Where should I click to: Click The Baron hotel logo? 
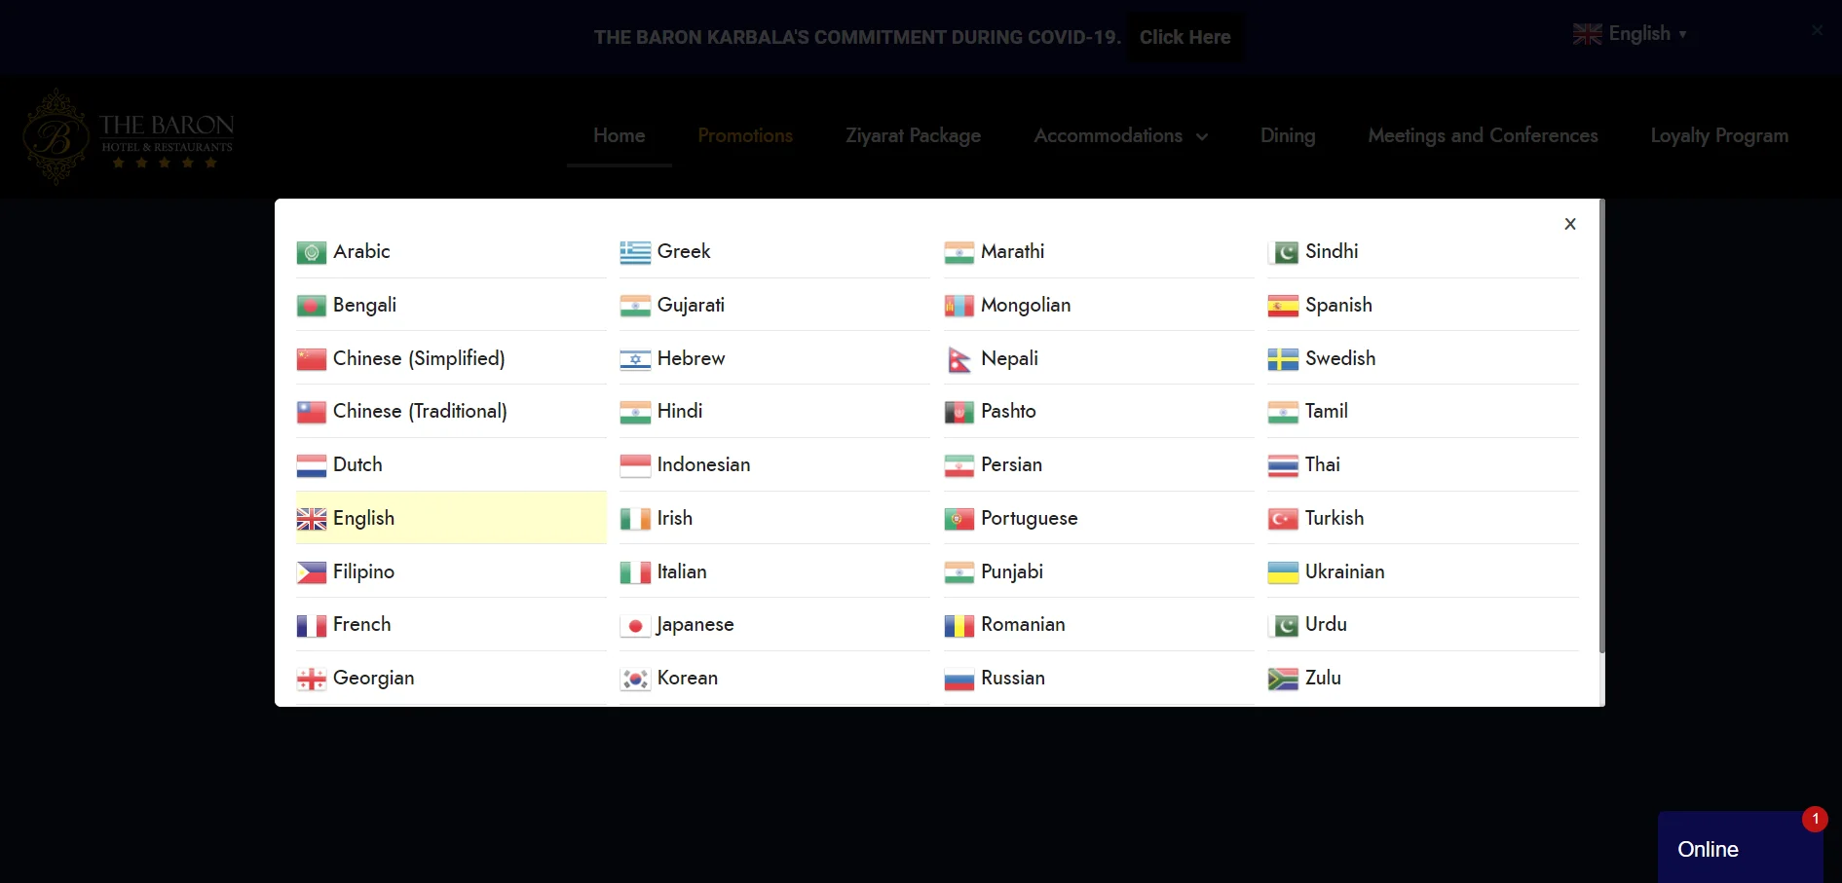129,136
